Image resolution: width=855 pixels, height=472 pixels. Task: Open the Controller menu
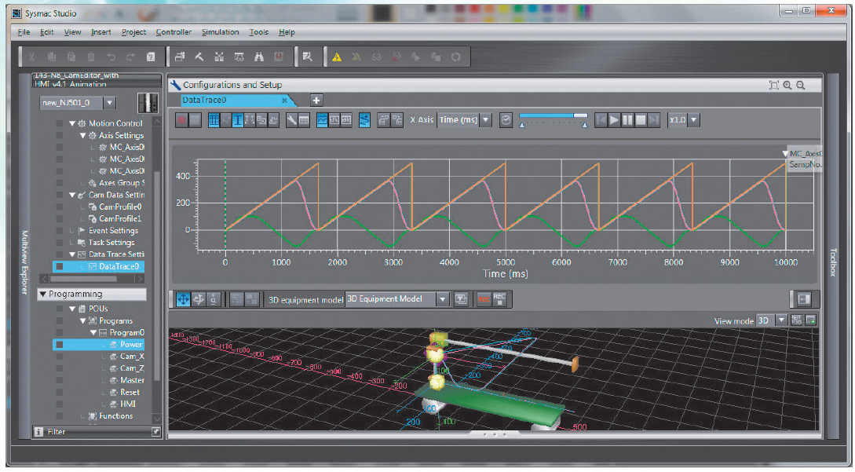(174, 32)
